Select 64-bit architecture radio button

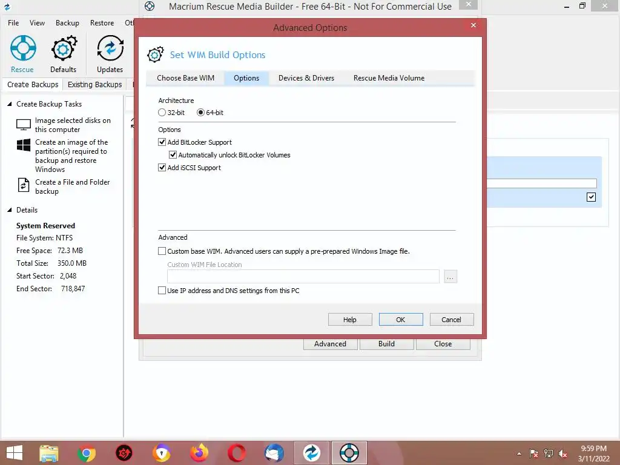click(x=200, y=113)
